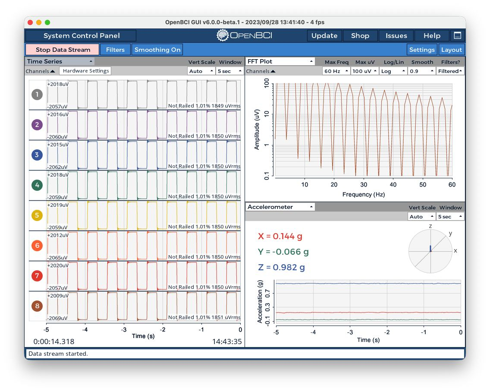
Task: Expand the FFT Plot Channels selector
Action: (261, 71)
